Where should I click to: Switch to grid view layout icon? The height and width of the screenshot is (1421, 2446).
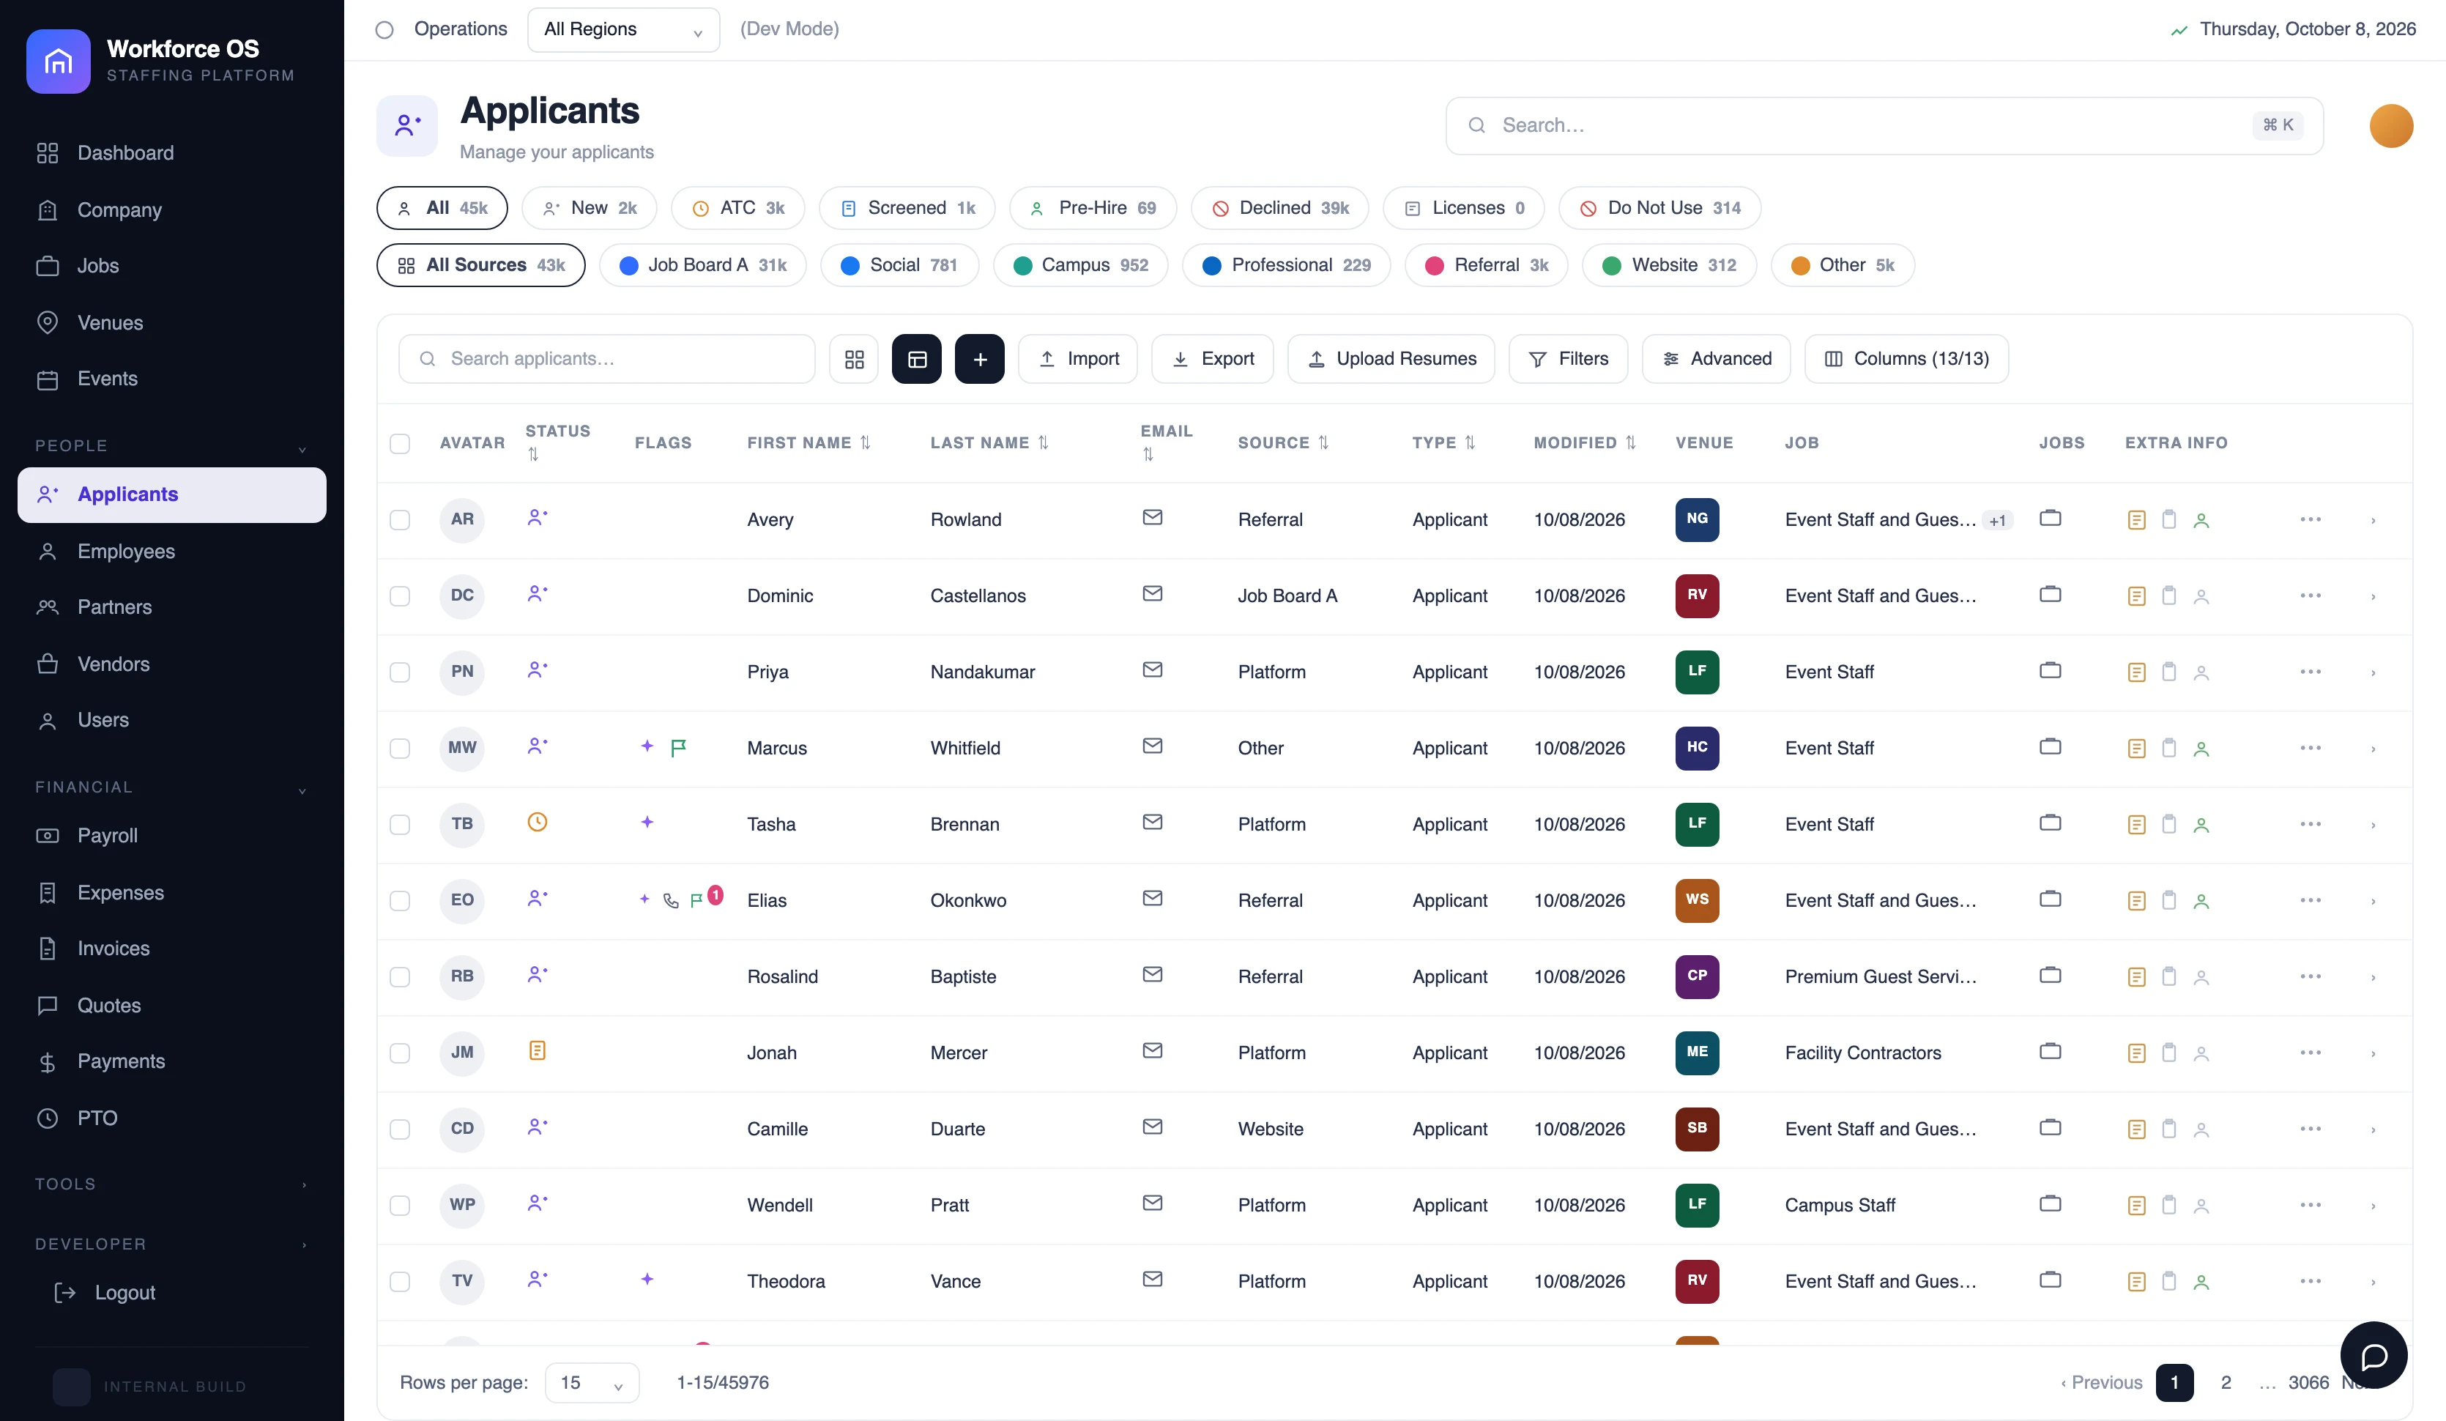click(854, 359)
